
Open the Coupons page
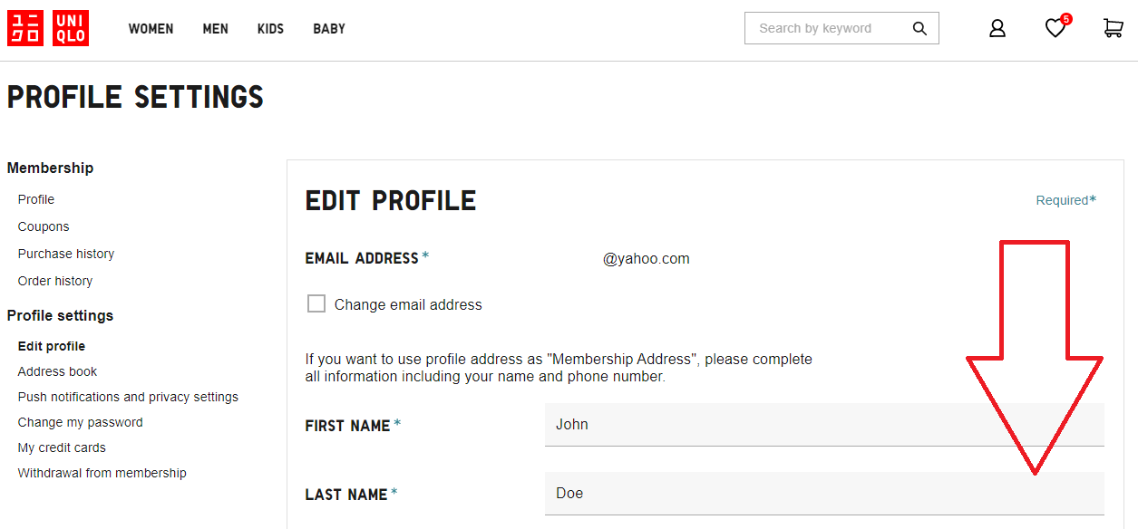point(44,226)
